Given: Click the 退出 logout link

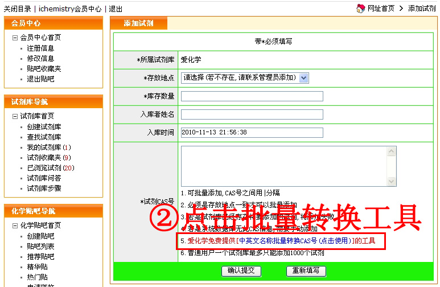Looking at the screenshot, I should pyautogui.click(x=116, y=9).
